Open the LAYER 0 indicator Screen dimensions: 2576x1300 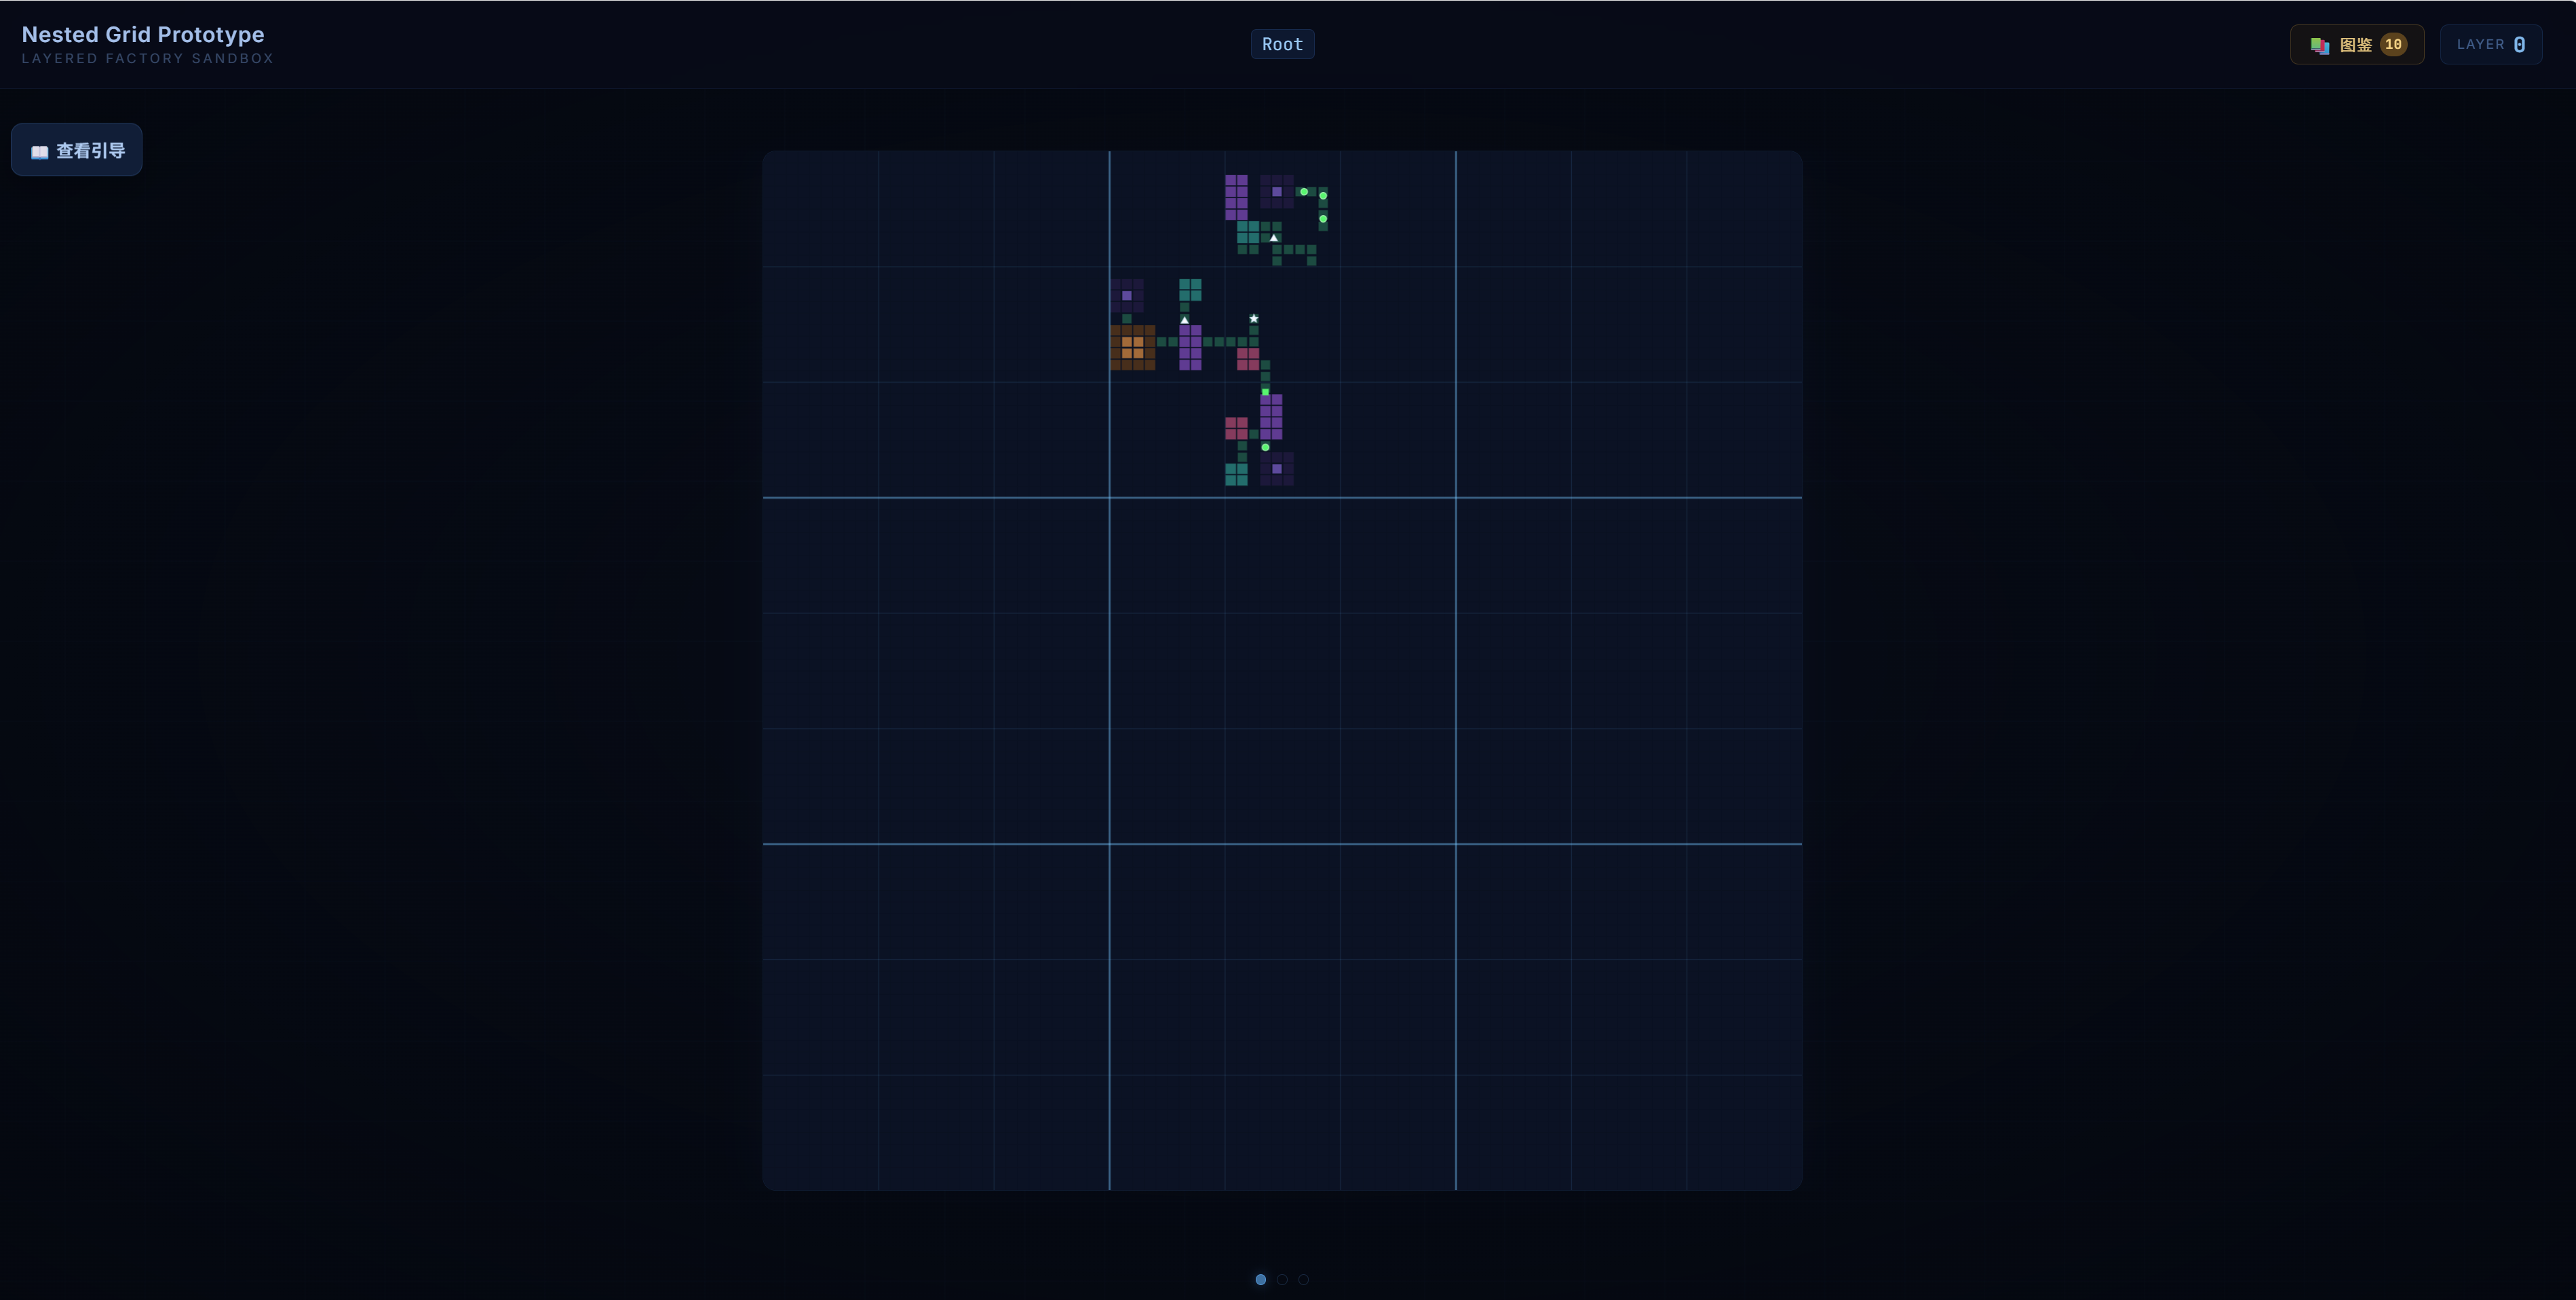click(2490, 44)
